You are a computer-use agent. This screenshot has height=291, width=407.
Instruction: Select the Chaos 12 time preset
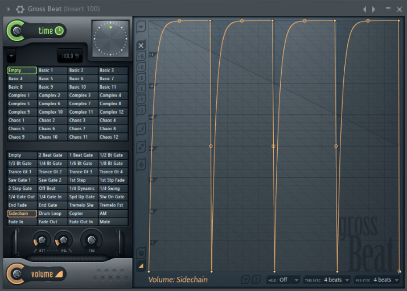(x=113, y=137)
